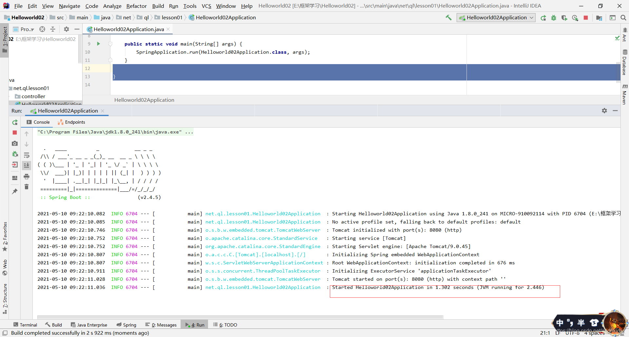Open the VCS menu
Image resolution: width=629 pixels, height=337 pixels.
206,6
